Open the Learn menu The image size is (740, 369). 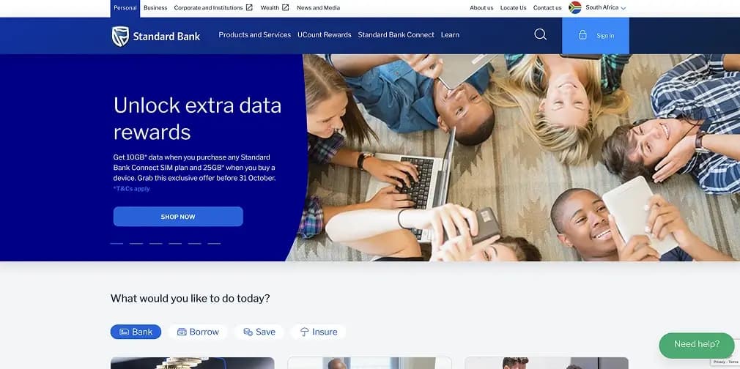[x=450, y=35]
